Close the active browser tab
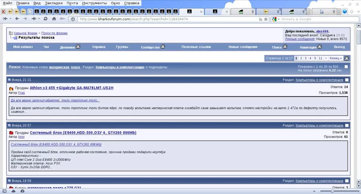The width and height of the screenshot is (361, 194). [201, 12]
